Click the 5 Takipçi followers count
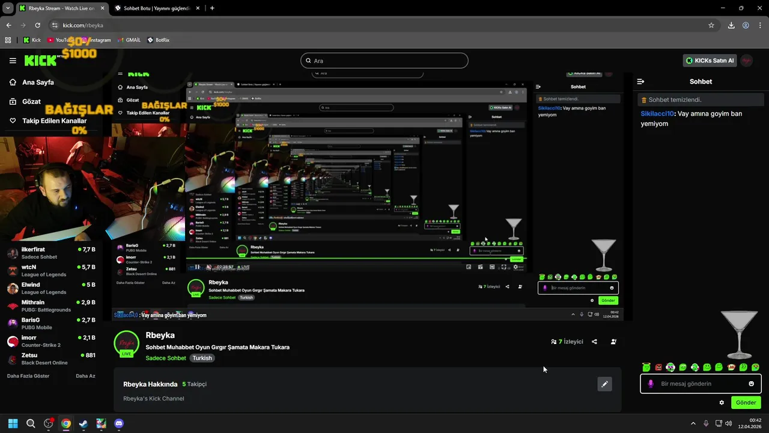This screenshot has height=433, width=769. [x=195, y=384]
